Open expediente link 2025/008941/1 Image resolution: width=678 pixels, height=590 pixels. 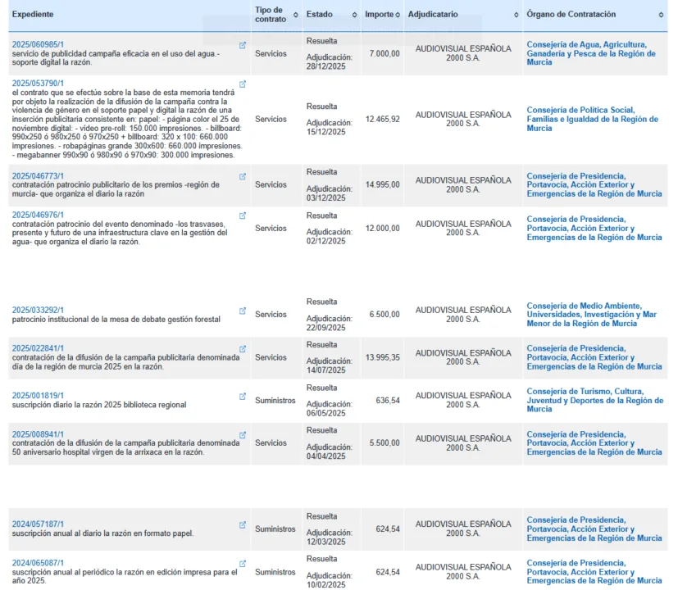[x=38, y=434]
